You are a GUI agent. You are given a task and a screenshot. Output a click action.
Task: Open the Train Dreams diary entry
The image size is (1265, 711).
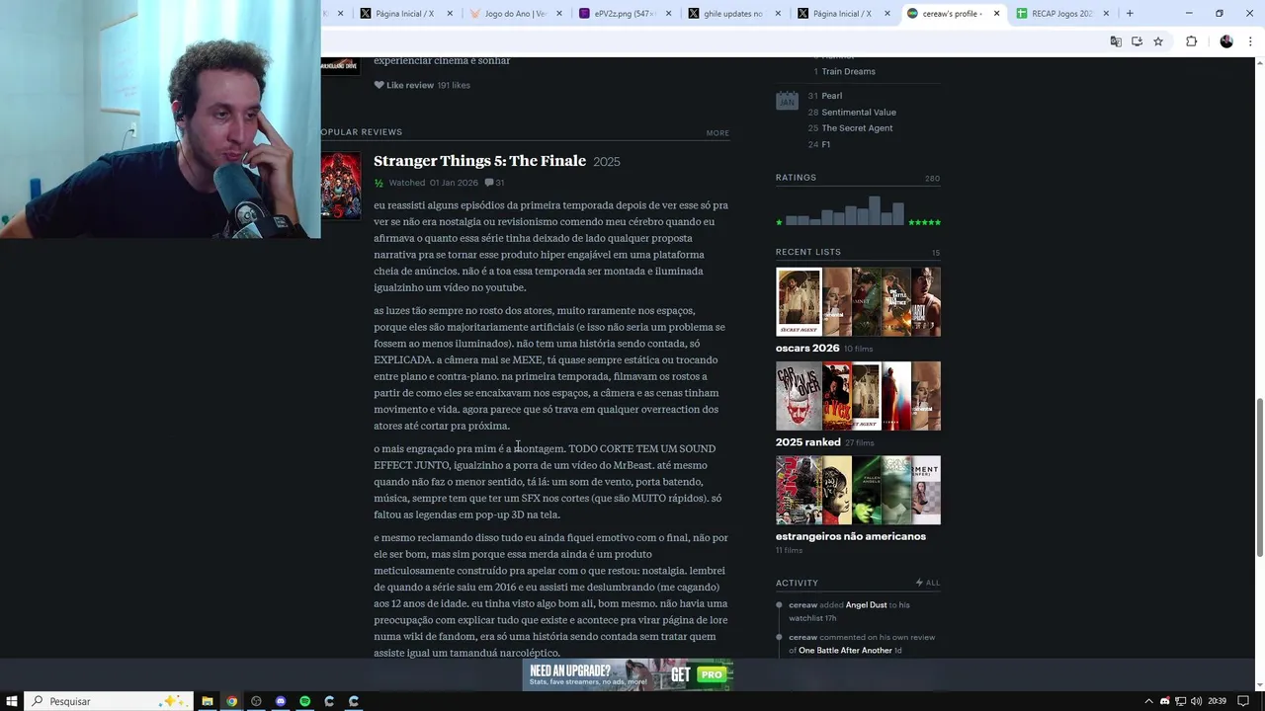[x=848, y=71]
